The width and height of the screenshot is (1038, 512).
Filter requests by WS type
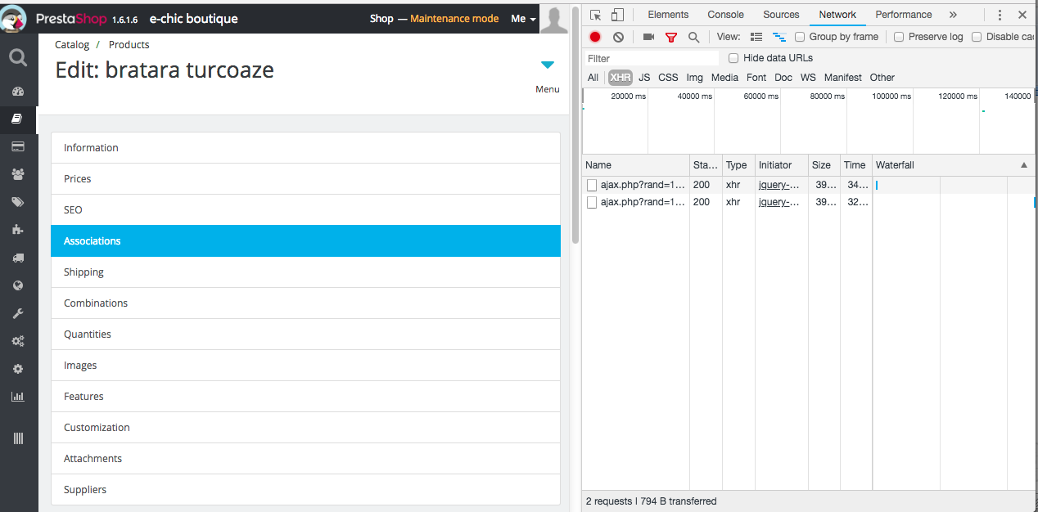click(x=808, y=78)
